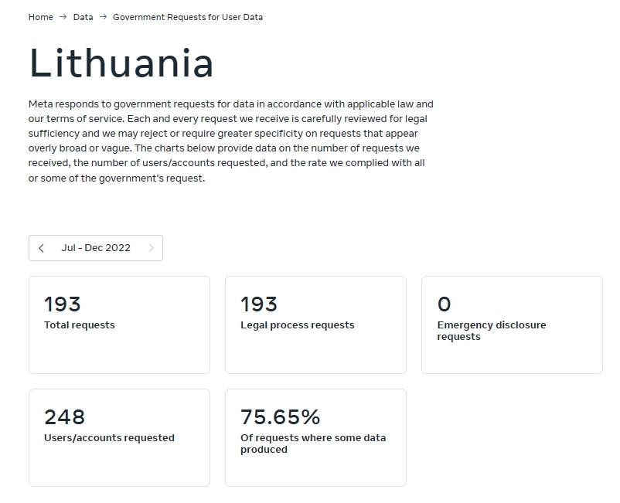The height and width of the screenshot is (503, 620).
Task: Click the 0 emergency disclosure figure
Action: point(444,304)
